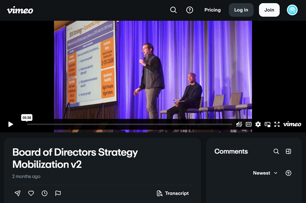Open the comments filter icon
The width and height of the screenshot is (306, 203).
(x=288, y=173)
